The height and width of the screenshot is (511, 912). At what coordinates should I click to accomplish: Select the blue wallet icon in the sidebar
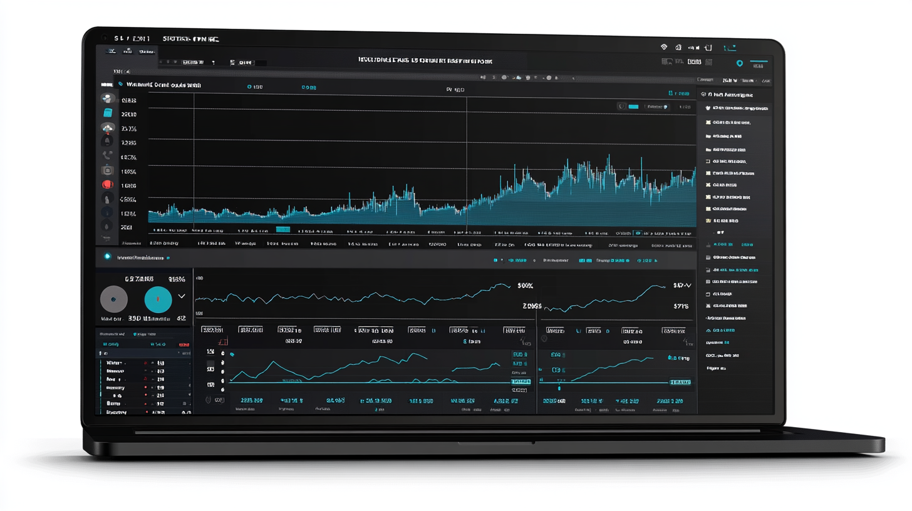tap(107, 114)
